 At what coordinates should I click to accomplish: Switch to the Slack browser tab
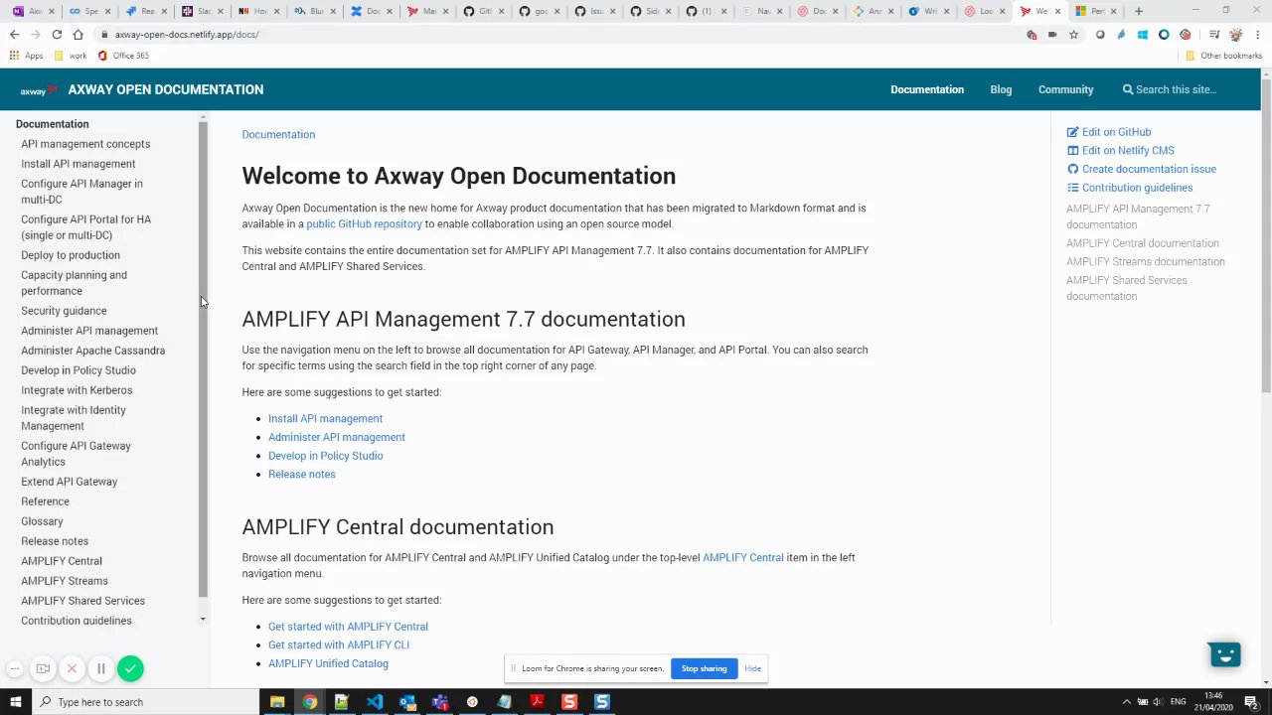pos(203,11)
